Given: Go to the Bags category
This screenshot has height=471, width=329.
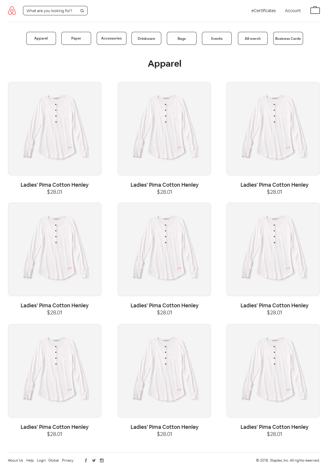Looking at the screenshot, I should point(182,38).
